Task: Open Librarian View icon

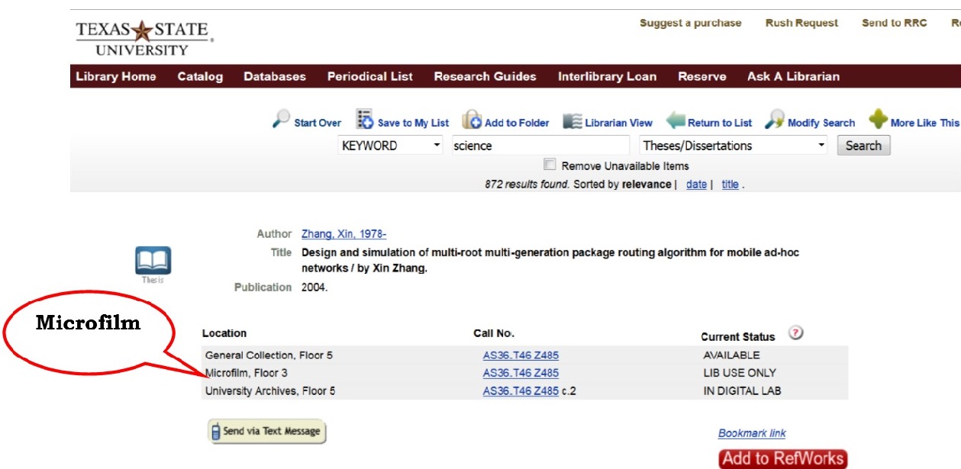Action: click(x=572, y=121)
